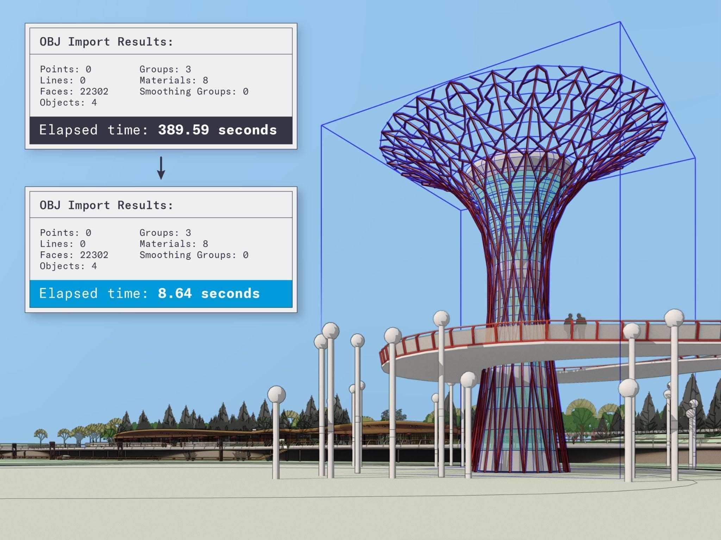This screenshot has height=540, width=721.
Task: Click 'Elapsed time: 389.59 seconds' bar
Action: (161, 130)
